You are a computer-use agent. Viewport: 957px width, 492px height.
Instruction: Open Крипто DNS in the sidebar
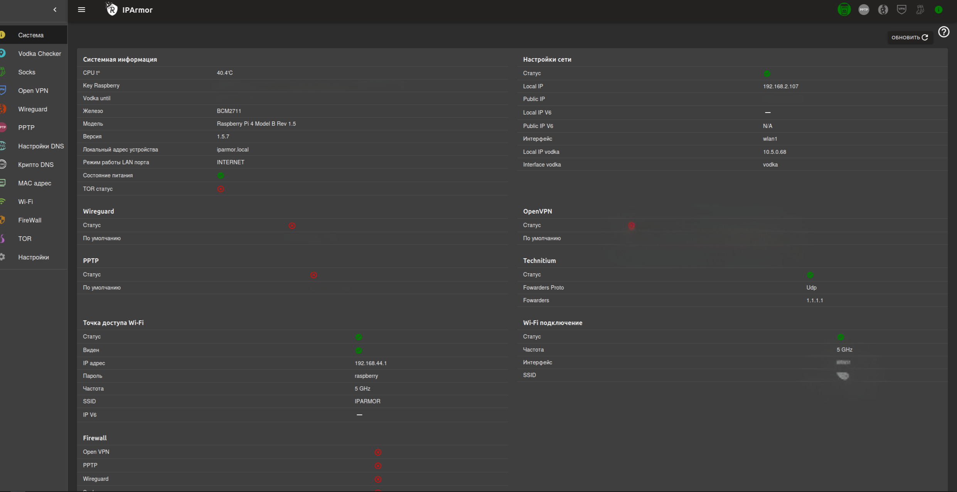[35, 165]
